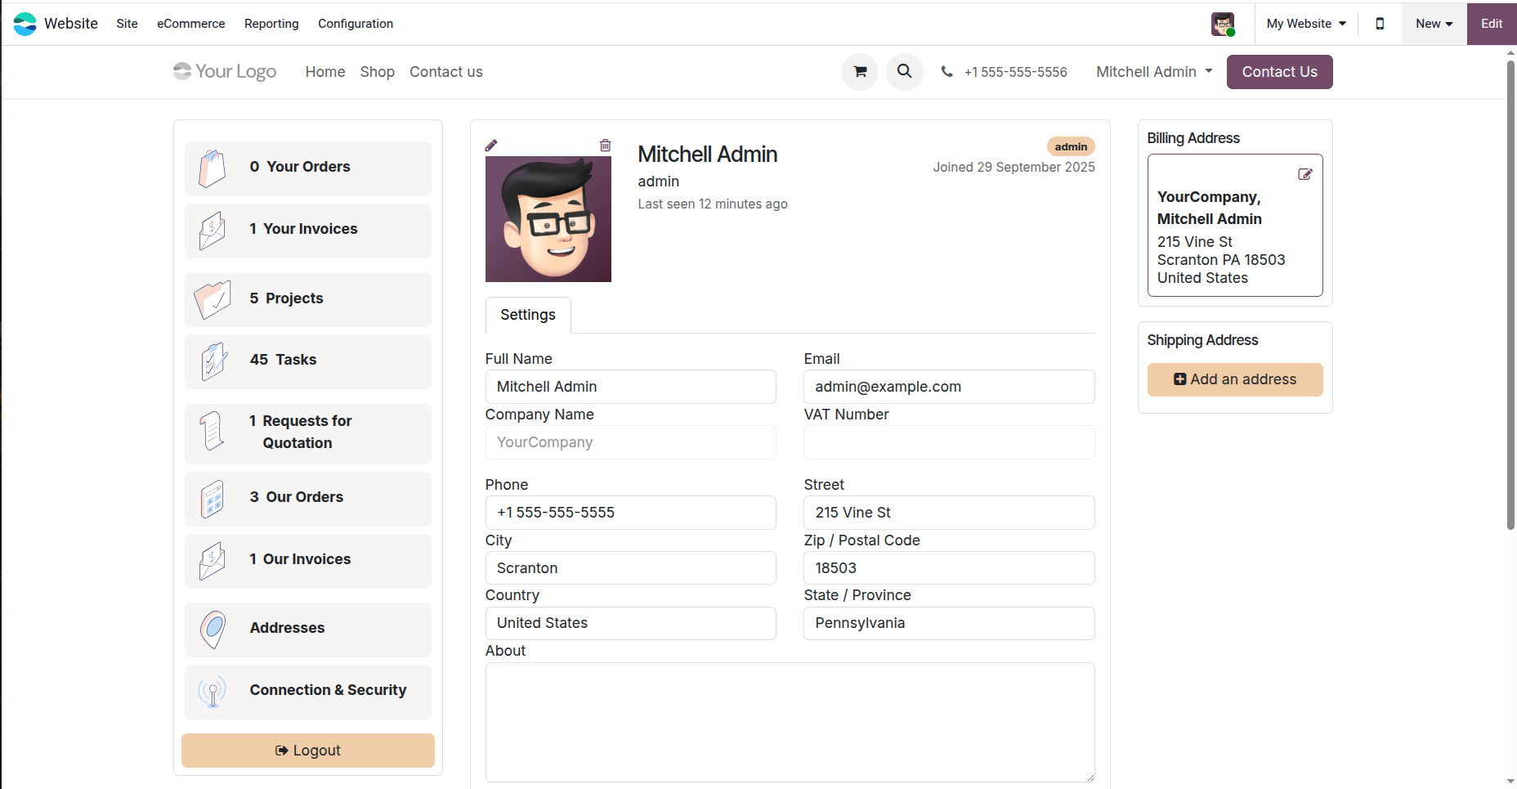The height and width of the screenshot is (789, 1517).
Task: Open the My Website dropdown
Action: coord(1306,24)
